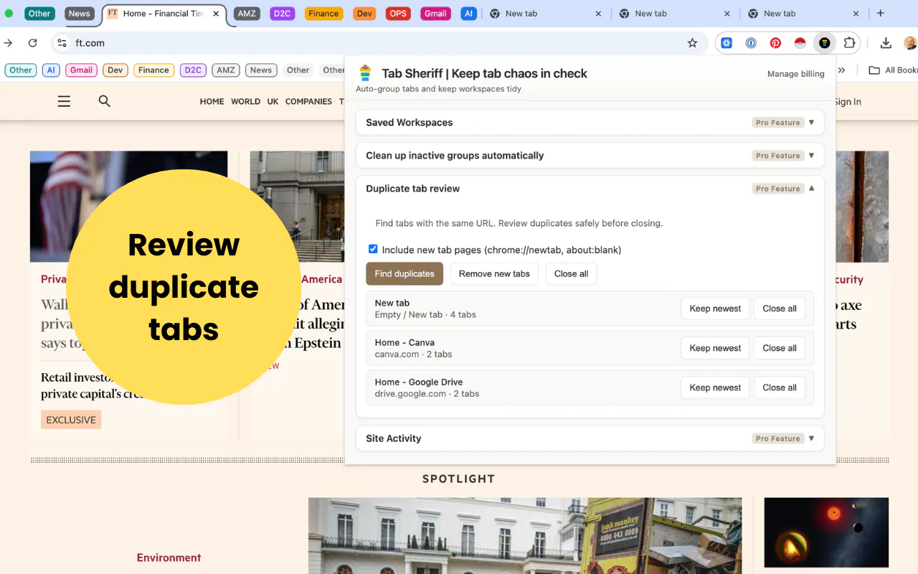918x574 pixels.
Task: Expand the Saved Workspaces section
Action: point(590,123)
